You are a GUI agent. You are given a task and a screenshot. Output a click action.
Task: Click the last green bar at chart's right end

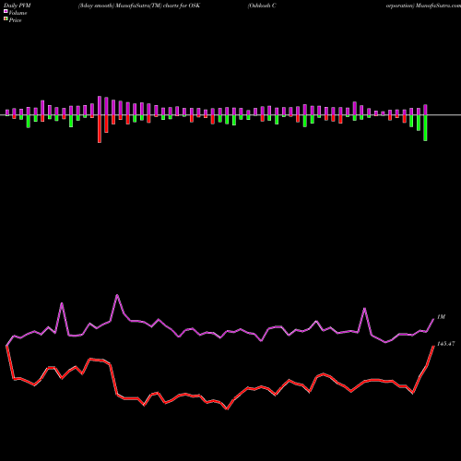coord(425,128)
